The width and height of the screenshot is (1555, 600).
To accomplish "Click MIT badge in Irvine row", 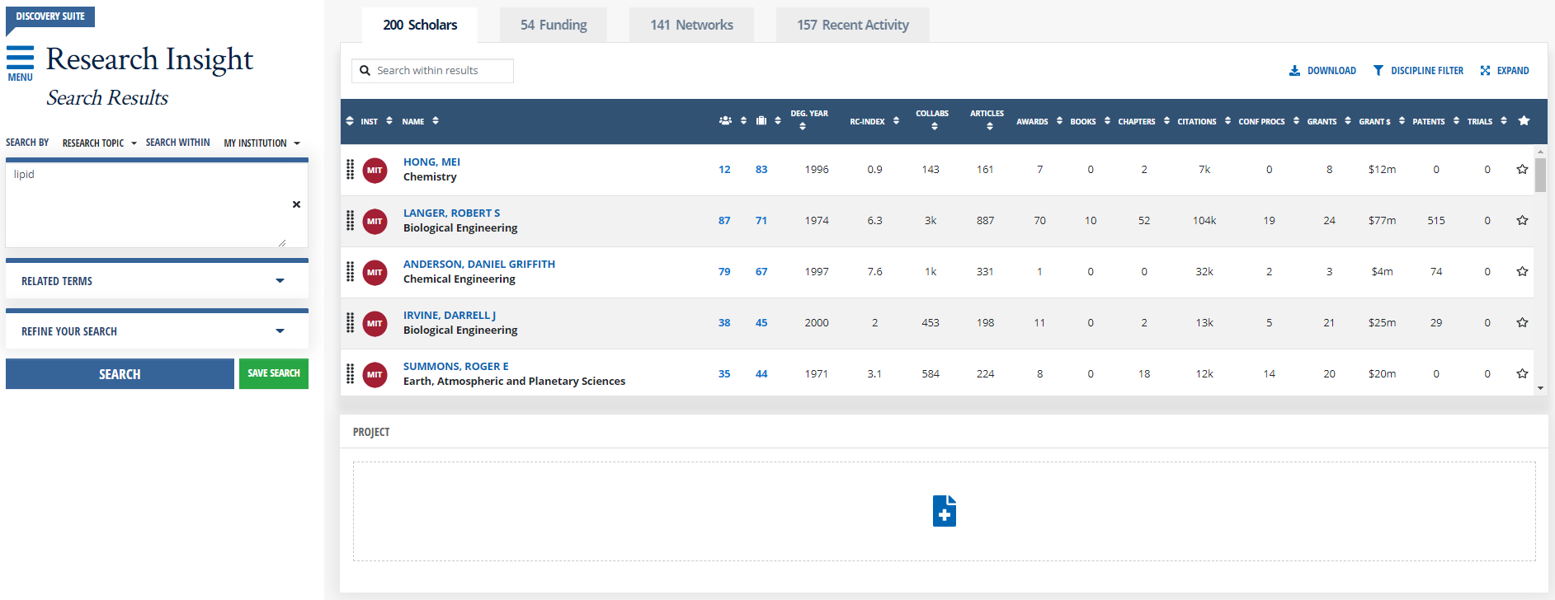I will (x=375, y=324).
